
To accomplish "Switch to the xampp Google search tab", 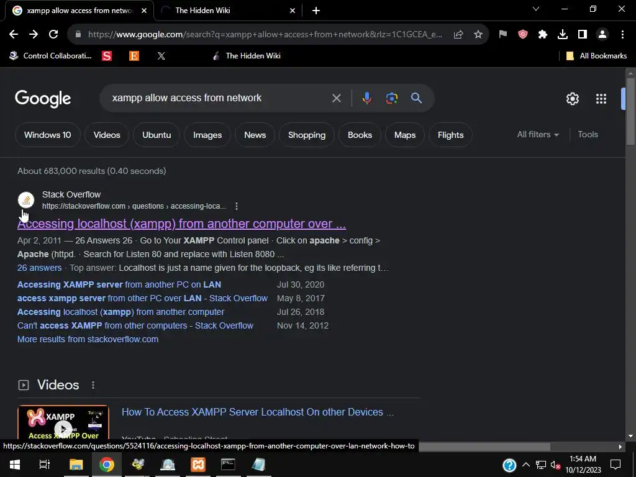I will (x=80, y=11).
